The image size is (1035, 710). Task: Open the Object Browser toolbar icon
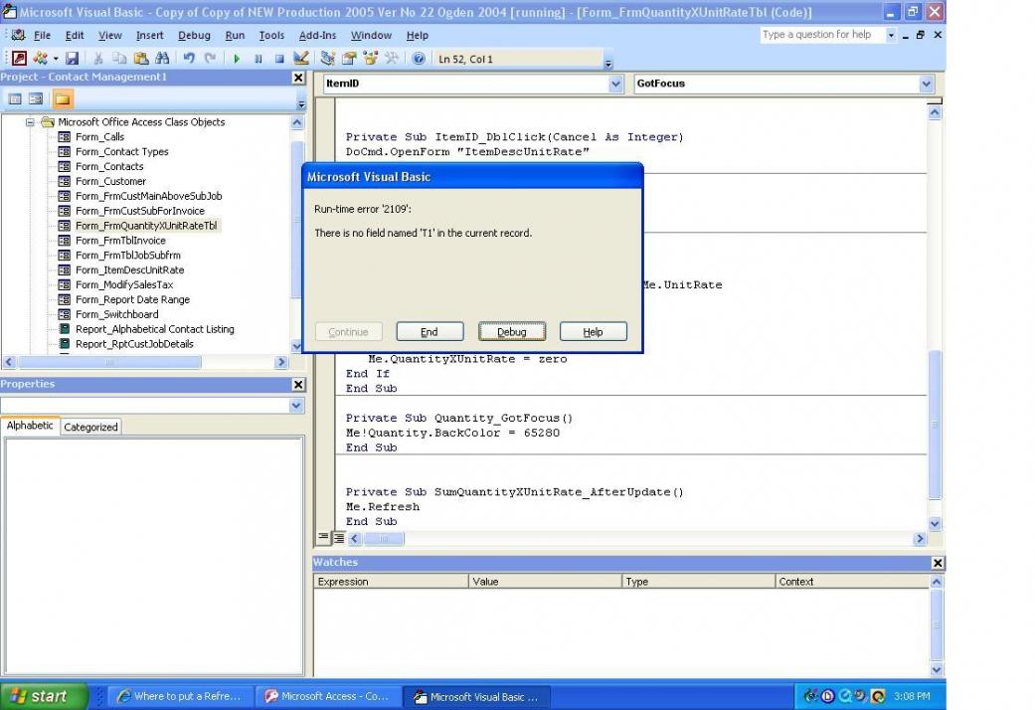pos(370,59)
